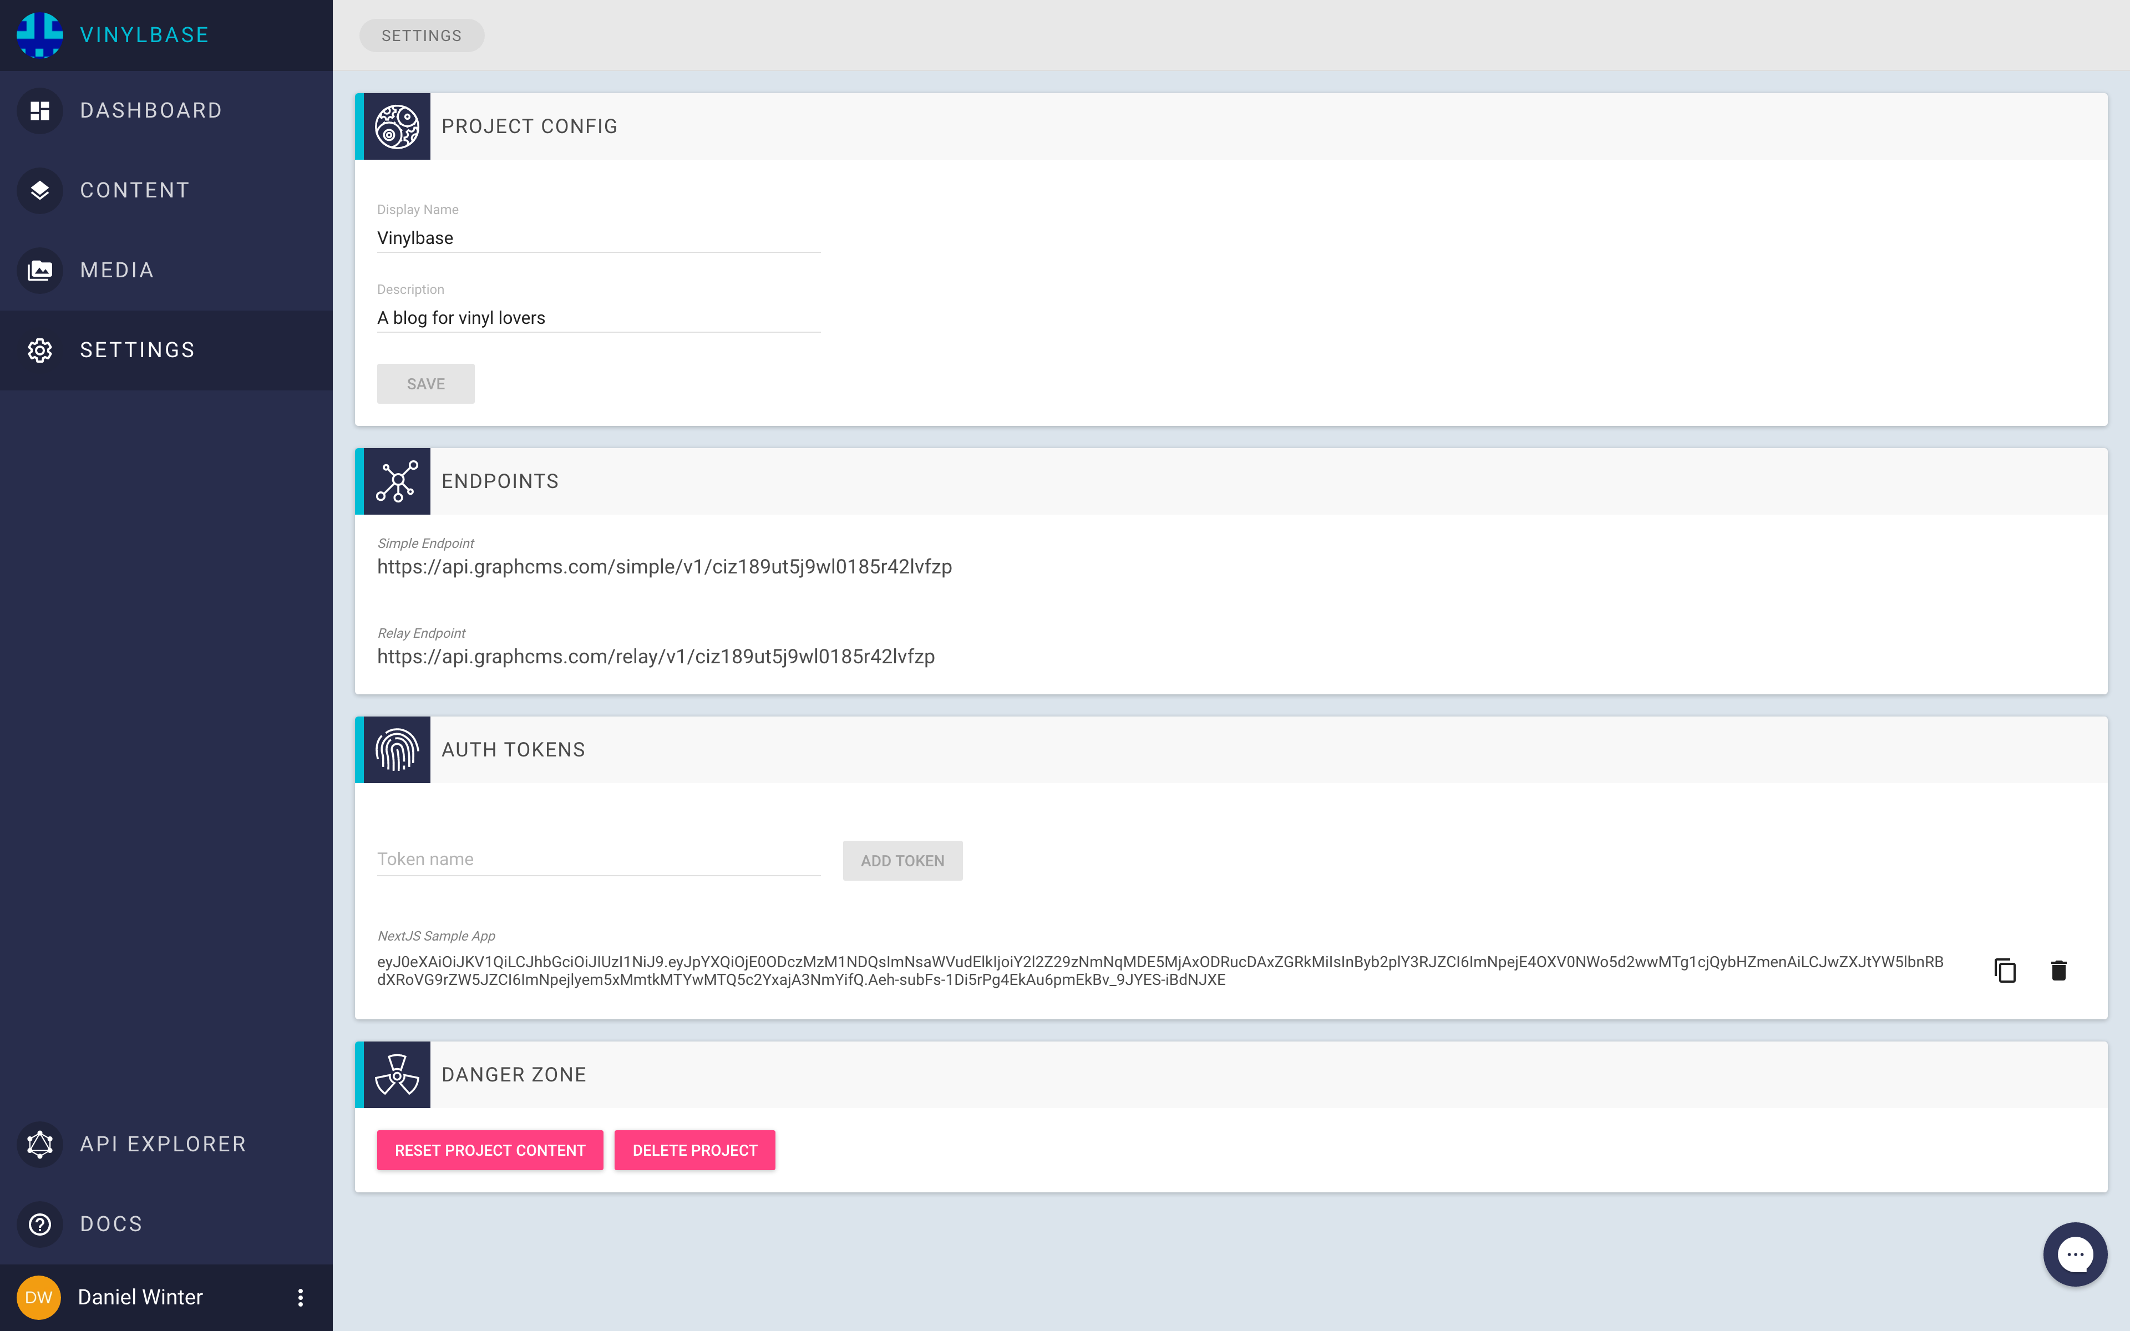Image resolution: width=2130 pixels, height=1331 pixels.
Task: Click the Danger Zone radiation icon
Action: point(397,1075)
